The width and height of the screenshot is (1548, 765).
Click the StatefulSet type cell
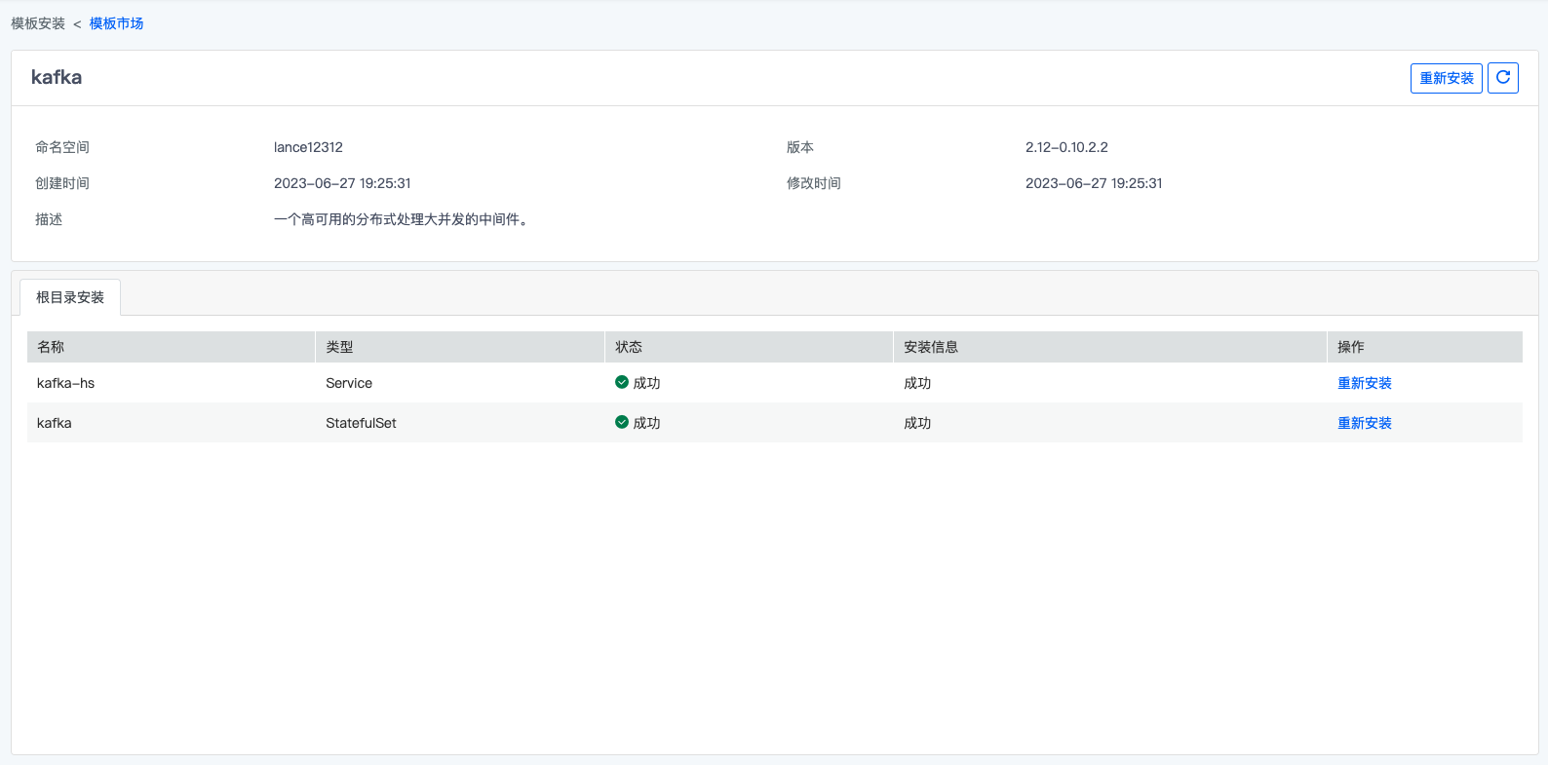click(361, 423)
